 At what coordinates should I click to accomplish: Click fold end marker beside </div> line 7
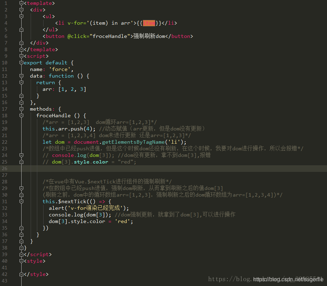21,43
